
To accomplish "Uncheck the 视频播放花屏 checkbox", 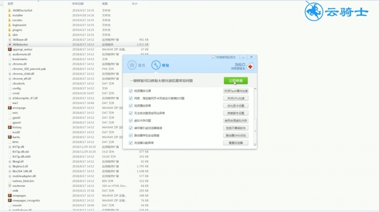I will coord(131,91).
